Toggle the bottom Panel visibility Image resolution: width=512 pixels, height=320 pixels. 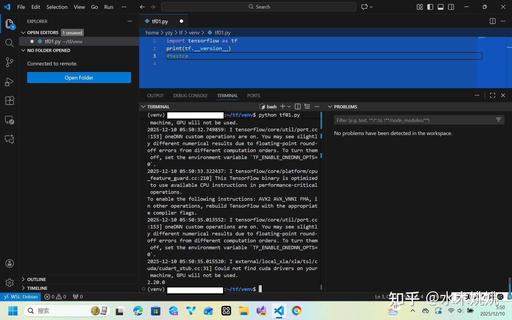pyautogui.click(x=440, y=7)
